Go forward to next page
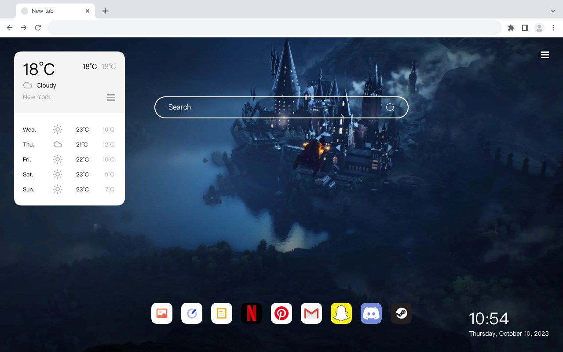This screenshot has height=352, width=563. click(x=24, y=28)
